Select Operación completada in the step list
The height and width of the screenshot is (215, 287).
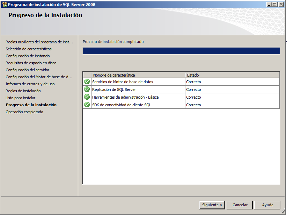(x=24, y=112)
